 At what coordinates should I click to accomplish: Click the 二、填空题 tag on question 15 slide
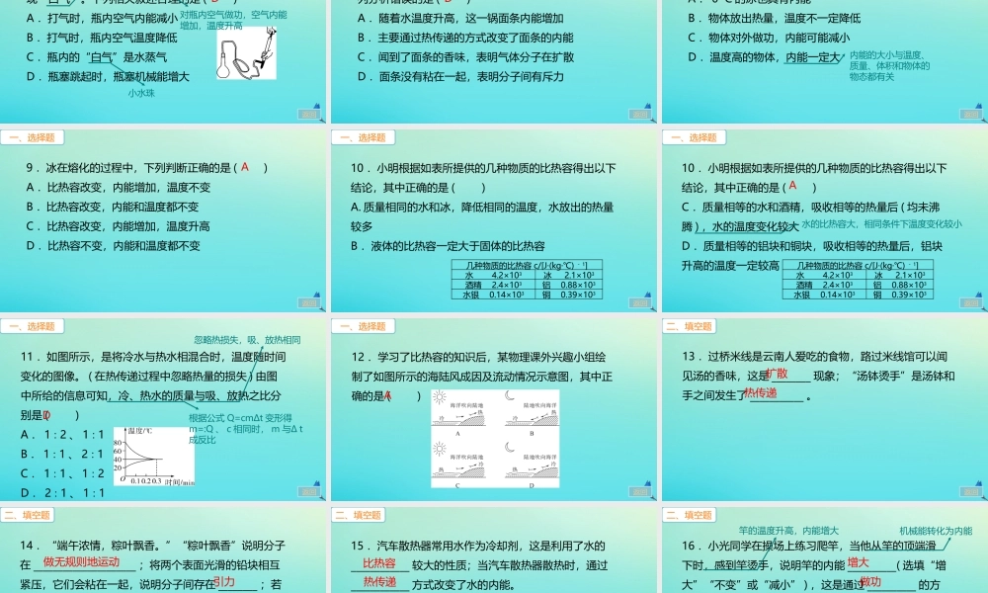point(358,515)
